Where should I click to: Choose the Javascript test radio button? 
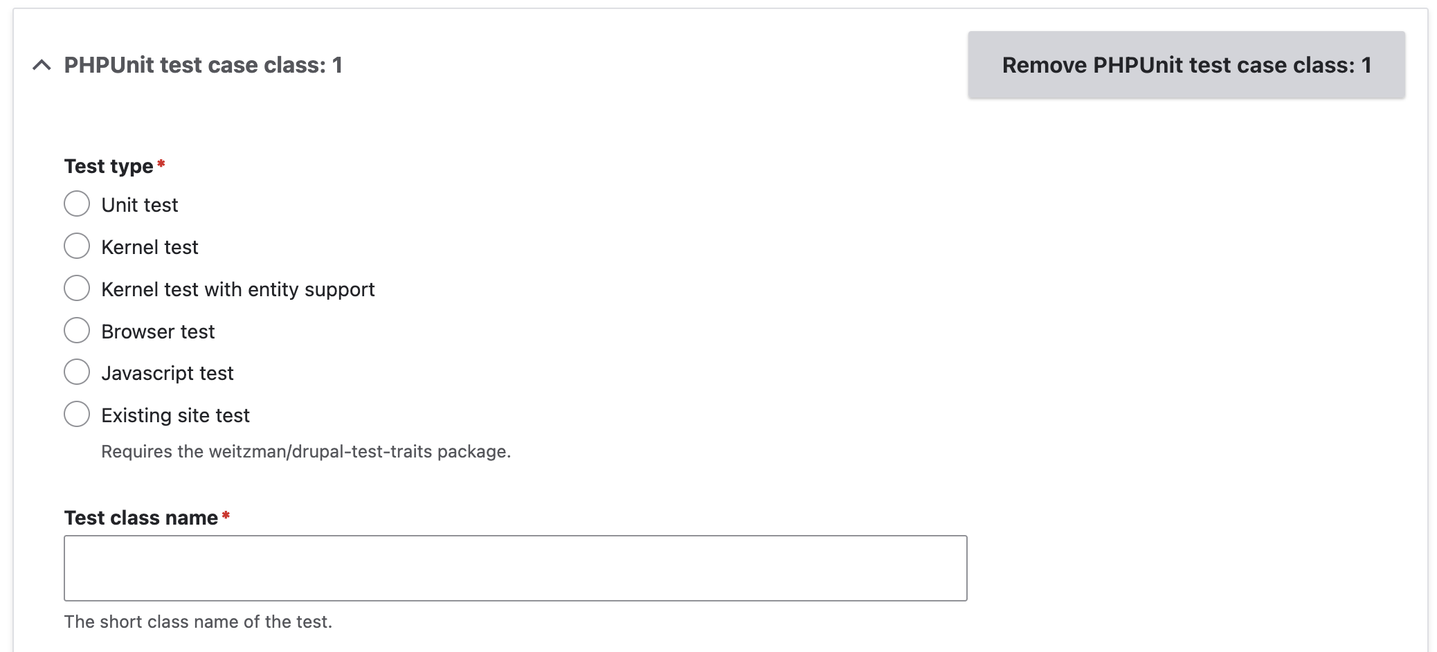(x=77, y=372)
